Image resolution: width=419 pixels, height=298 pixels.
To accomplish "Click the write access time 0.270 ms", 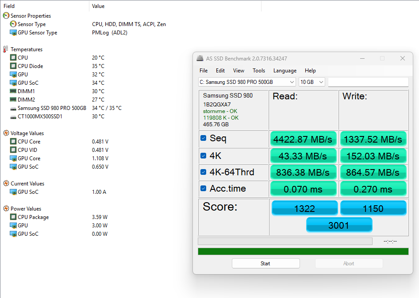I will click(x=373, y=189).
